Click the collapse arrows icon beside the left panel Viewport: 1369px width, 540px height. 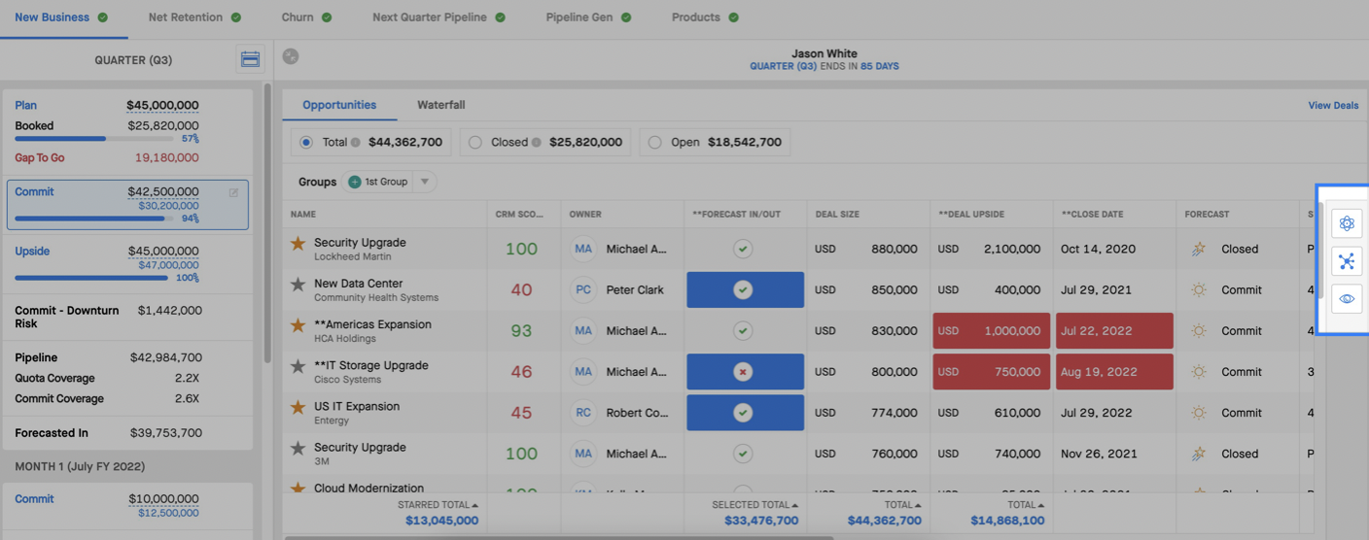pos(290,56)
